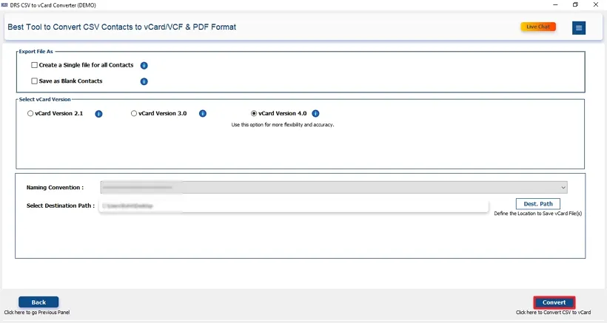Click the Select Destination Path field
This screenshot has height=323, width=607.
point(293,206)
